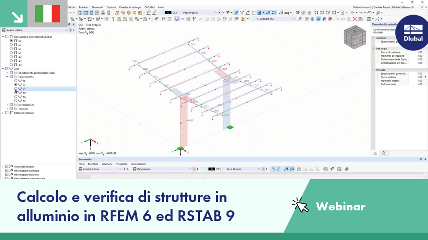Click the colored results palette icon
The height and width of the screenshot is (240, 428).
point(243,19)
